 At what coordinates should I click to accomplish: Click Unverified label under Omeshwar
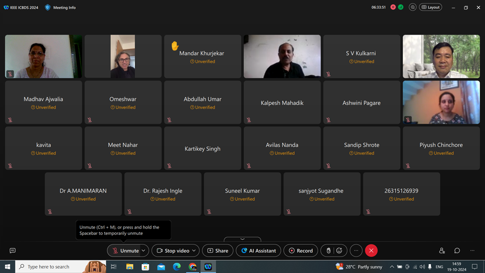(x=123, y=107)
